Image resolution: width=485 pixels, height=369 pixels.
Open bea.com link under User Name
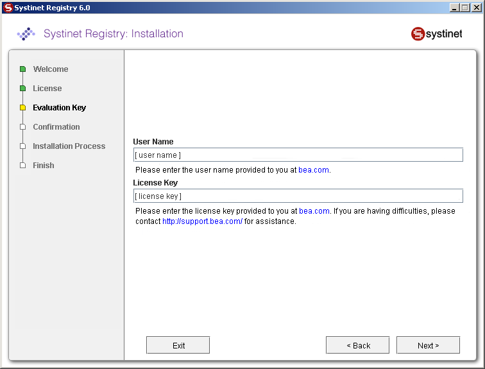(313, 170)
